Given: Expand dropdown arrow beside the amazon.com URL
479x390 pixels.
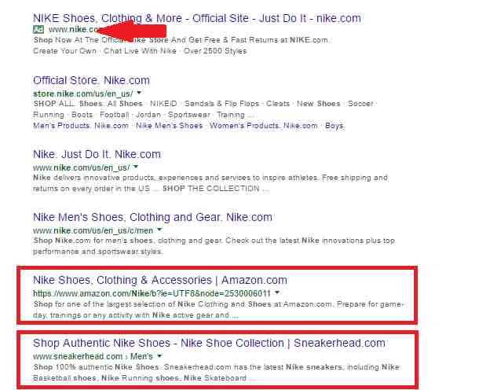Looking at the screenshot, I should coord(277,292).
